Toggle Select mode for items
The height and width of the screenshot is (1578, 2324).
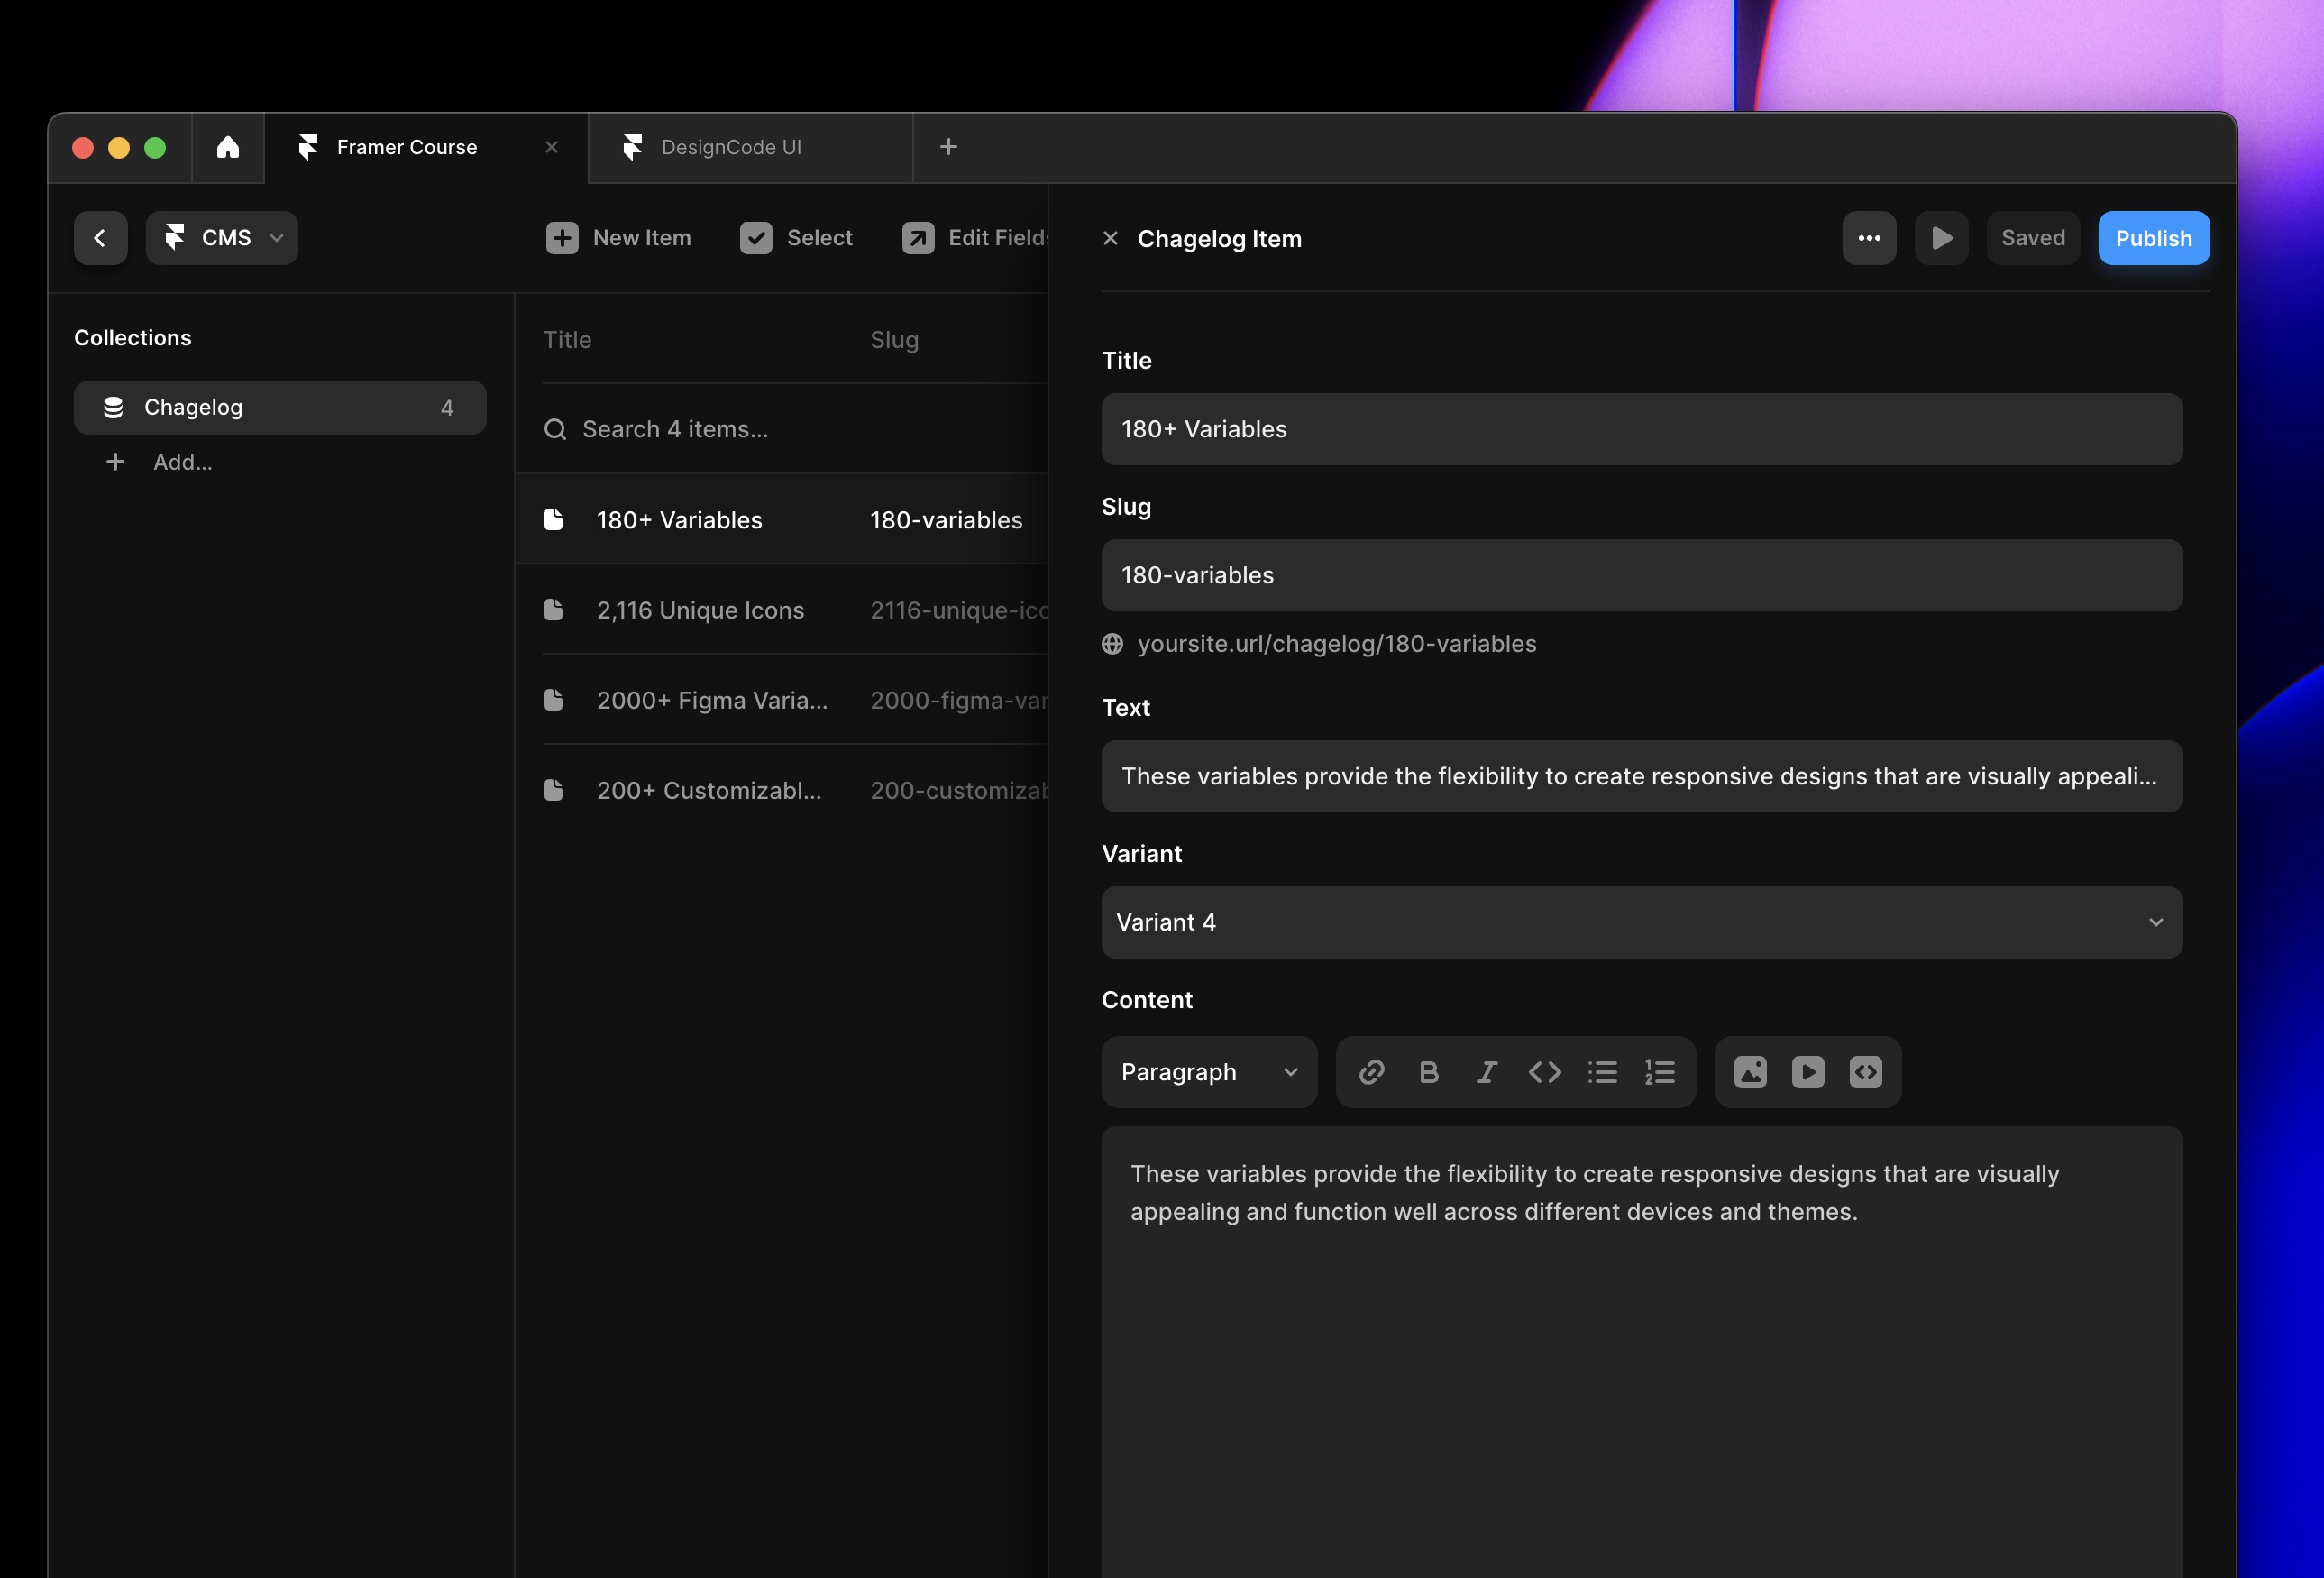(x=796, y=238)
